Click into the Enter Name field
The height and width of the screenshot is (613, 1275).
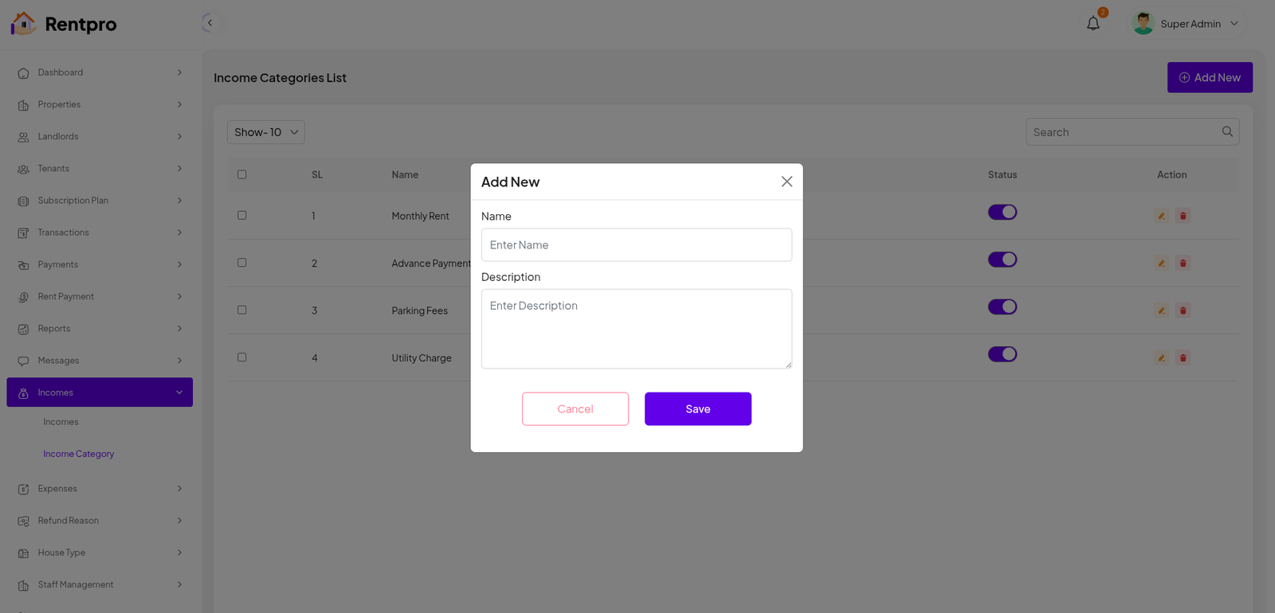pyautogui.click(x=636, y=245)
